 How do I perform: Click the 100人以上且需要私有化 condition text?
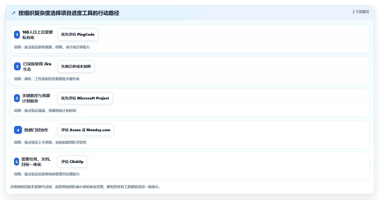[38, 35]
